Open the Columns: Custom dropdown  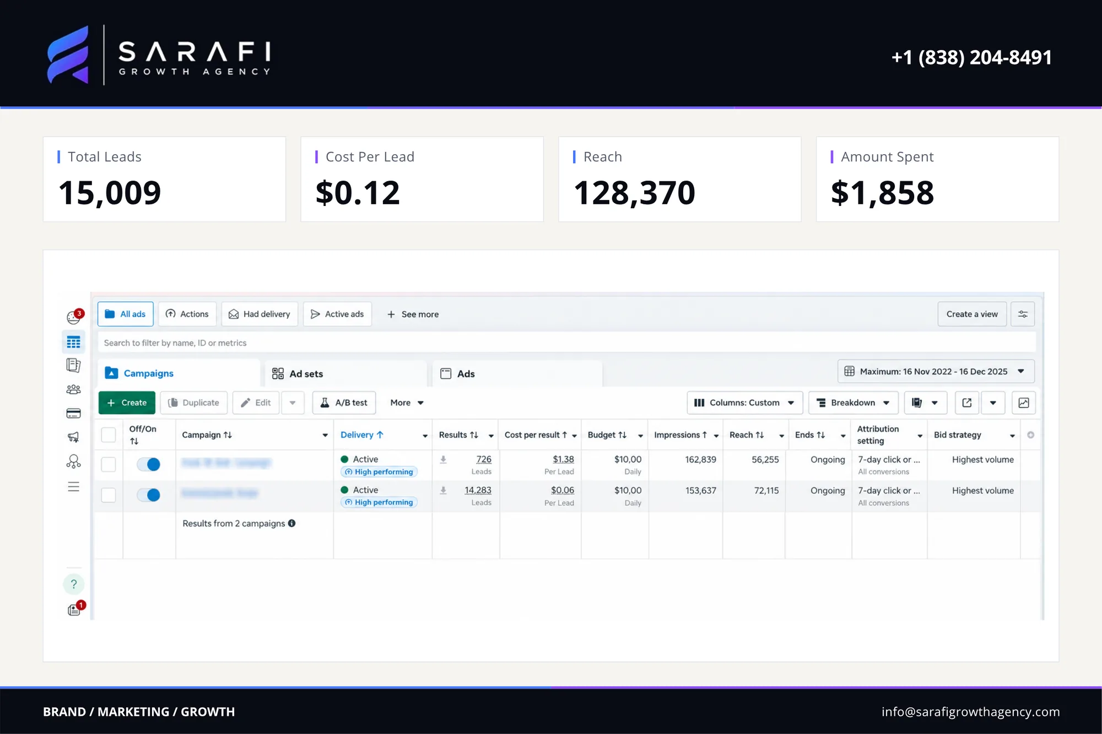pyautogui.click(x=744, y=403)
